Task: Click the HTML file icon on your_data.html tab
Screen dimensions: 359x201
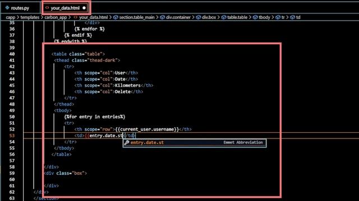Action: 47,8
